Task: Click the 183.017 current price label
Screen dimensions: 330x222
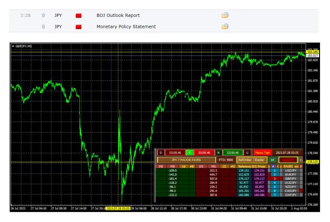Action: point(313,55)
